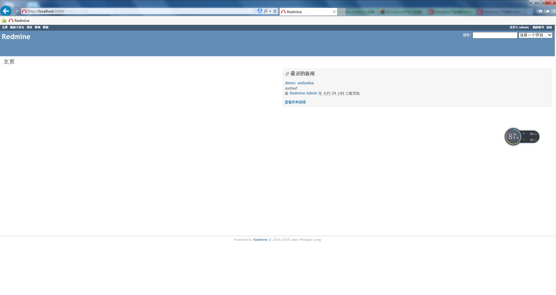Open the admin user profile link
Image resolution: width=556 pixels, height=295 pixels.
pos(524,27)
